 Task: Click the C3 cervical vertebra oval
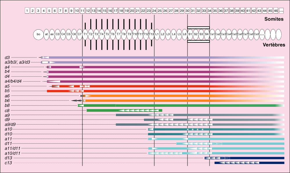coord(57,34)
